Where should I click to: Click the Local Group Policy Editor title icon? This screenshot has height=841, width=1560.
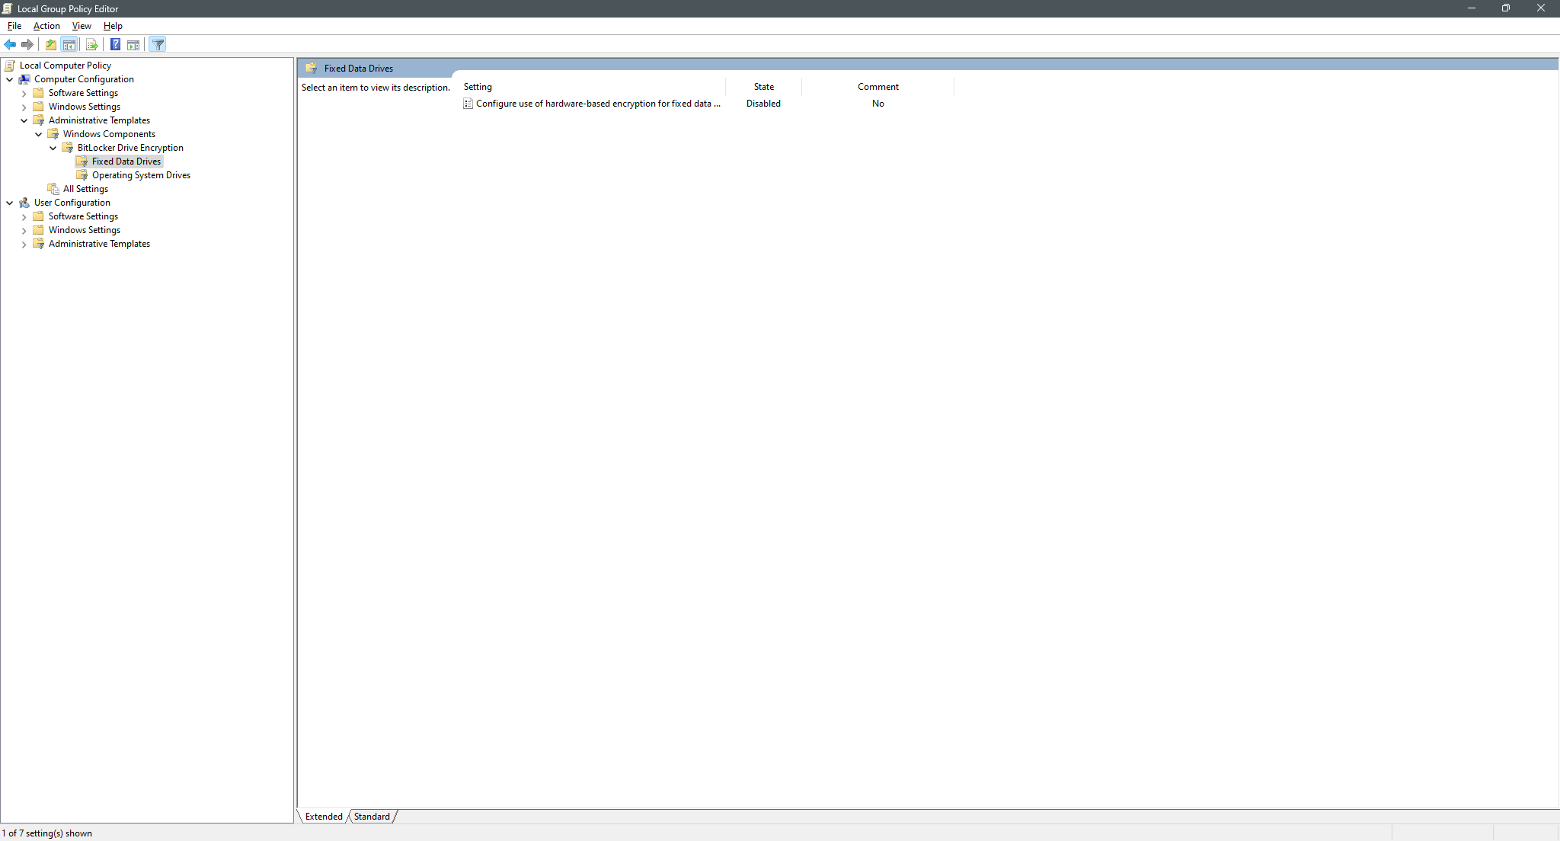coord(7,8)
